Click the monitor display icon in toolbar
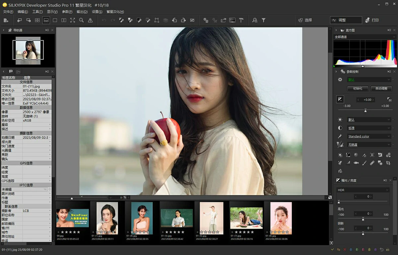 [232, 20]
